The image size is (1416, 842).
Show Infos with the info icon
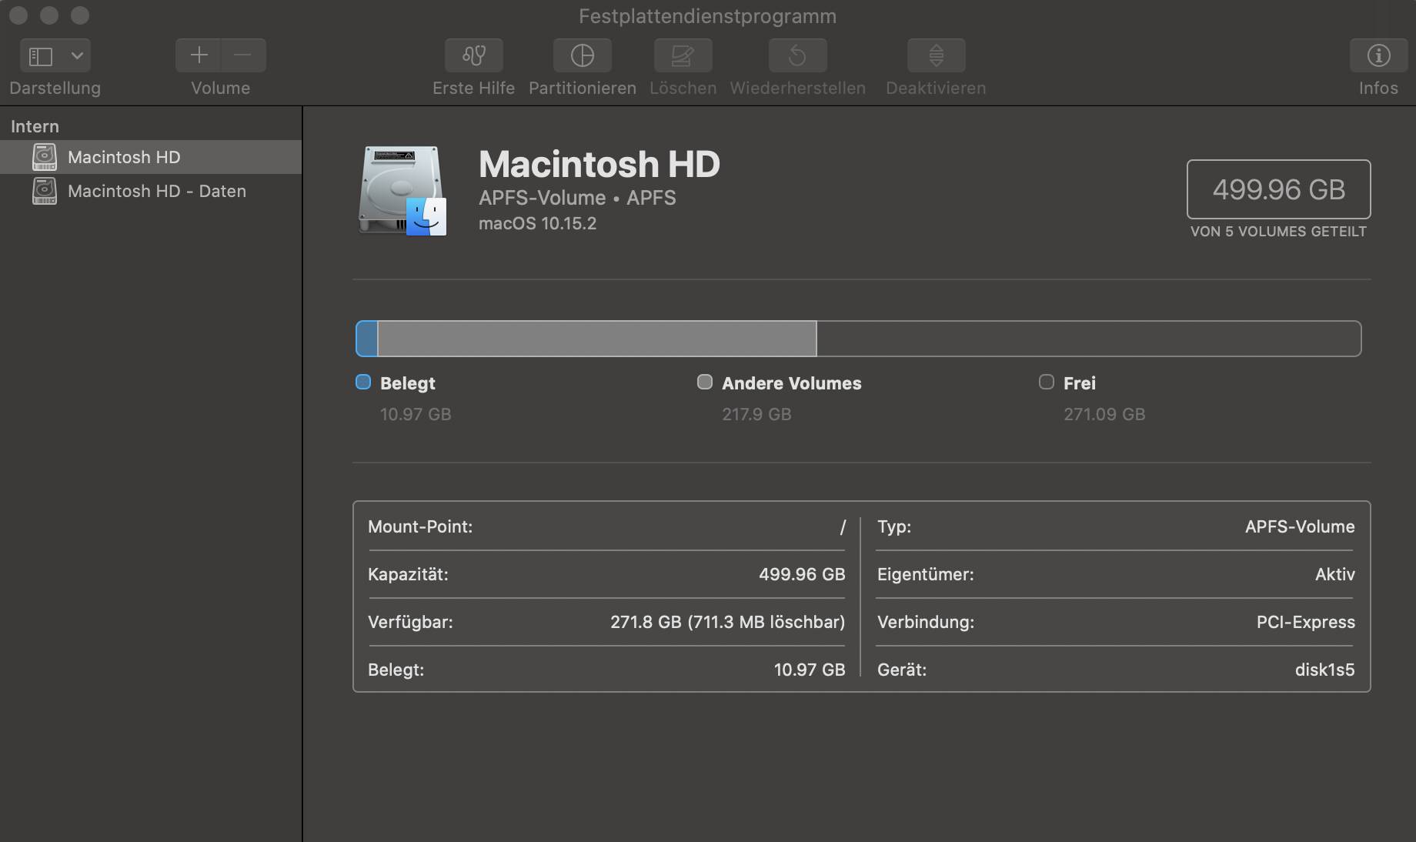click(x=1378, y=55)
